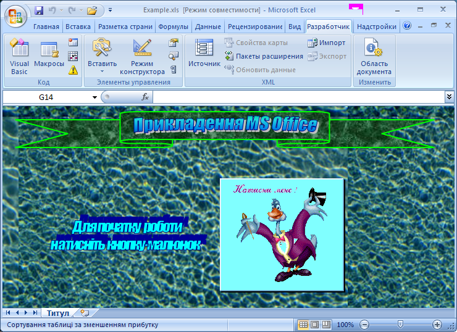Open the redo history dropdown arrow
This screenshot has width=457, height=332.
click(x=81, y=10)
